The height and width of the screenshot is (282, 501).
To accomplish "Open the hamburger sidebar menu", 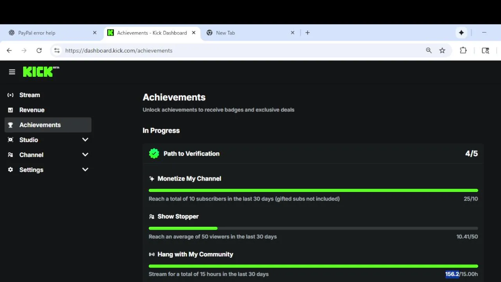I will pos(12,72).
